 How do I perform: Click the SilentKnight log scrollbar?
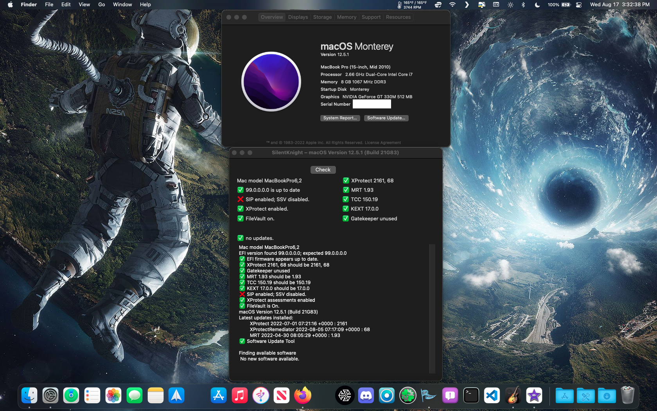432,308
